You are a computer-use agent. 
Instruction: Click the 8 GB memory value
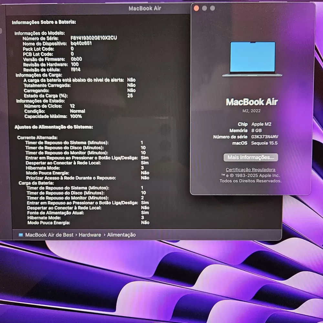point(256,130)
